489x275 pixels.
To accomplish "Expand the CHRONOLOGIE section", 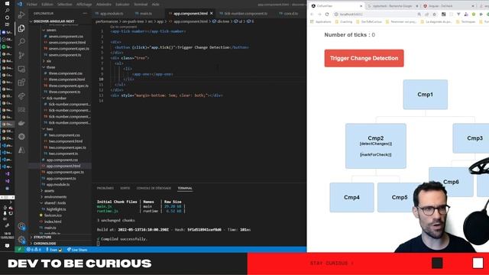I will click(x=44, y=243).
